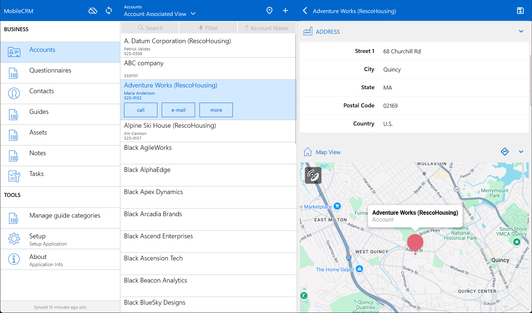Click the sync arrows icon
This screenshot has width=532, height=313.
[x=109, y=11]
